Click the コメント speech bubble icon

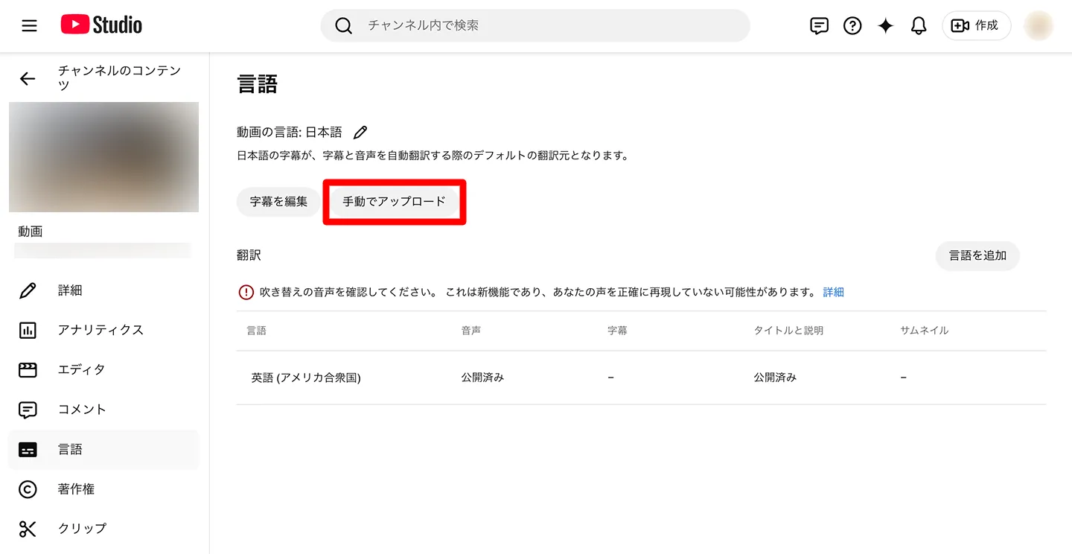point(28,410)
